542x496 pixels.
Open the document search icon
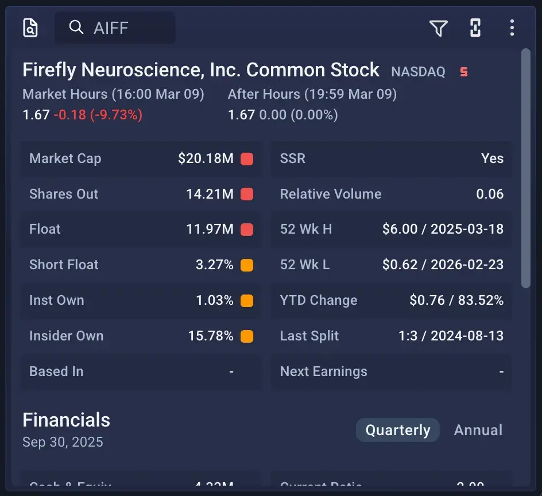coord(30,28)
